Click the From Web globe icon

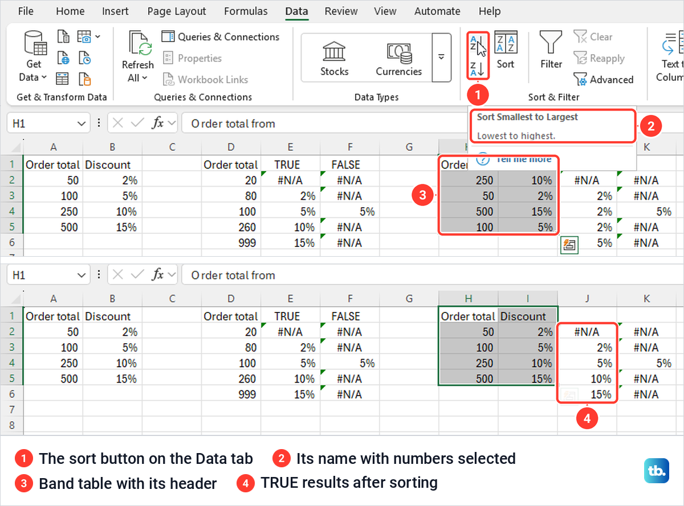[63, 58]
